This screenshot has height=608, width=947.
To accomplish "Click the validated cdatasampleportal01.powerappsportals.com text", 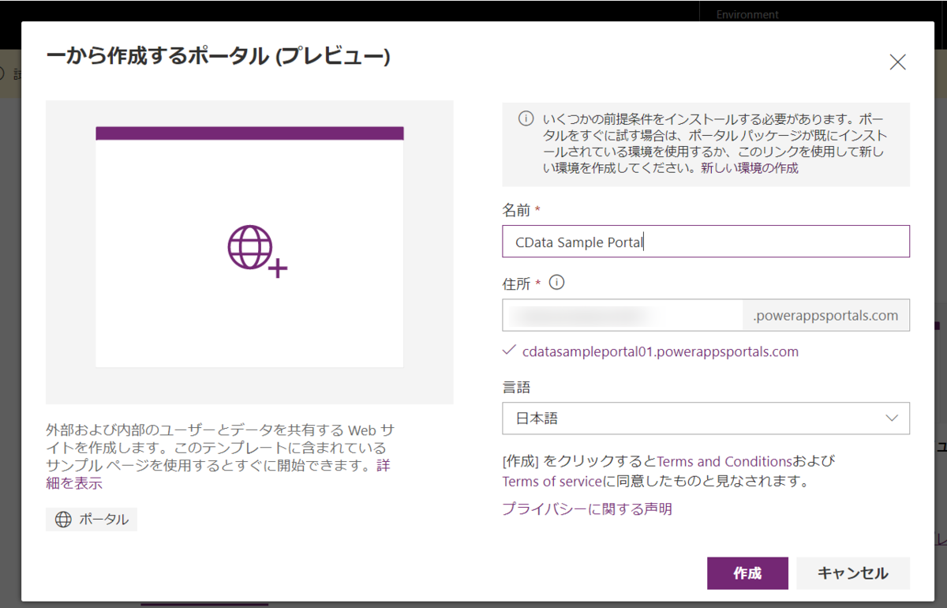I will pyautogui.click(x=661, y=352).
